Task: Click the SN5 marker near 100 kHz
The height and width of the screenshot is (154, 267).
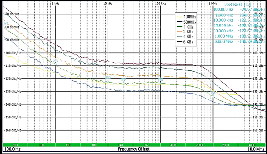Action: [160, 80]
